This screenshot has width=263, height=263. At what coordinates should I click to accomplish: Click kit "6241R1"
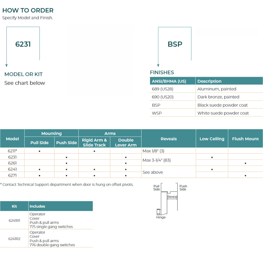[14, 221]
